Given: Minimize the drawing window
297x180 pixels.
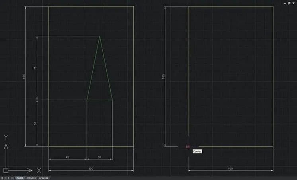Looking at the screenshot, I should click(285, 4).
